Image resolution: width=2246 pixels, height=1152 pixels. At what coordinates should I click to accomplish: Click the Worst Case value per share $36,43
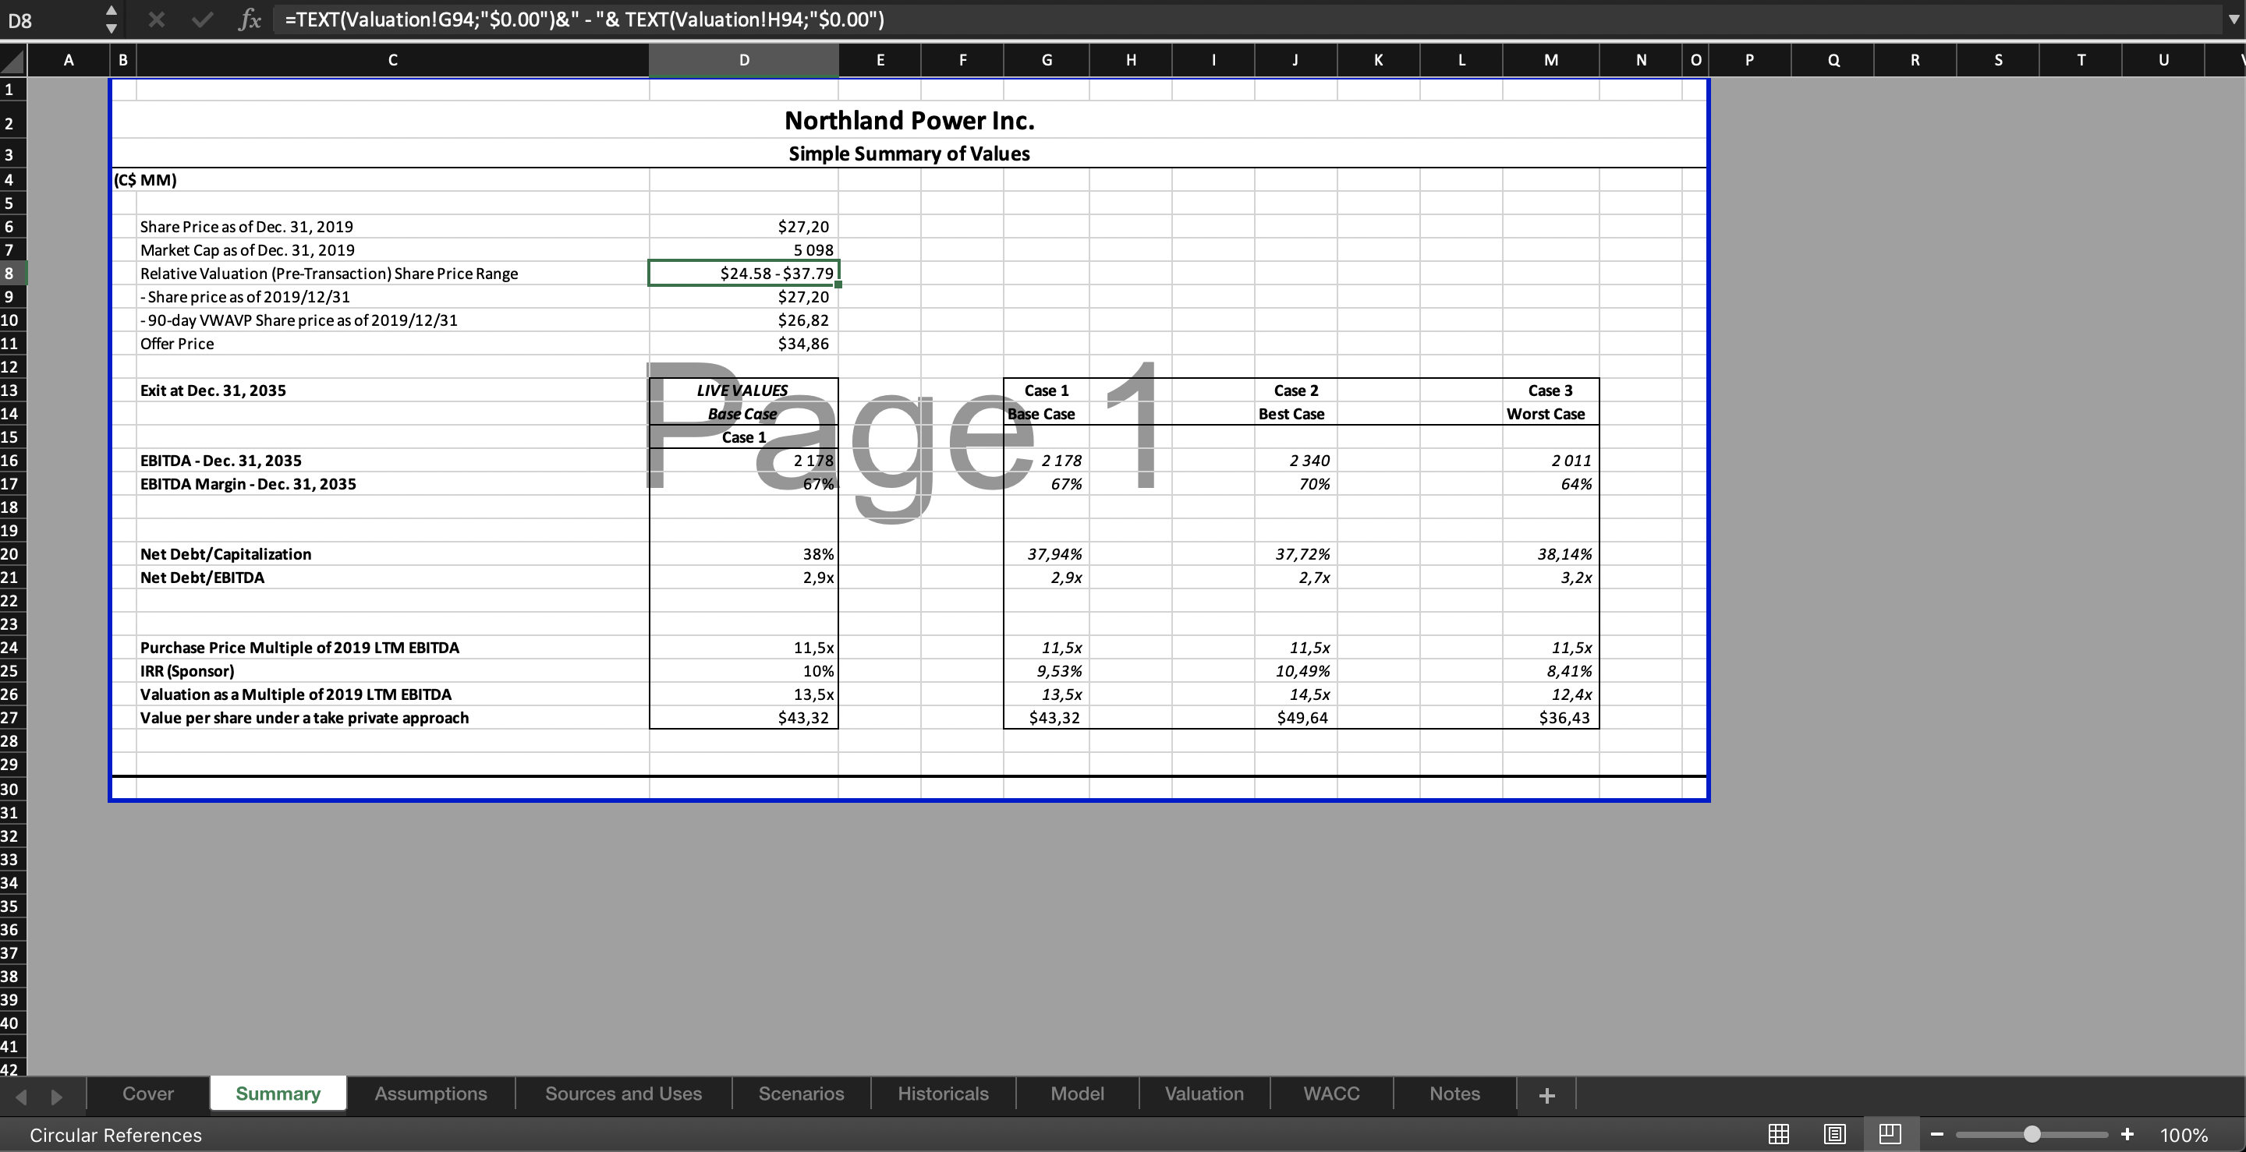click(x=1564, y=717)
